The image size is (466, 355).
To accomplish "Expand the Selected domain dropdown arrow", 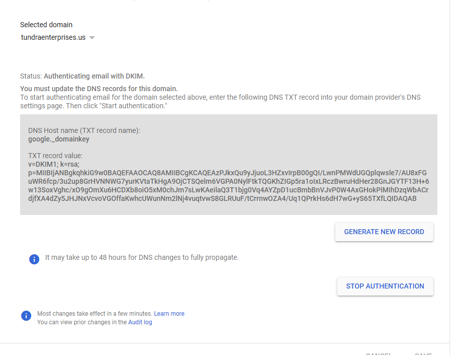I will tap(92, 38).
